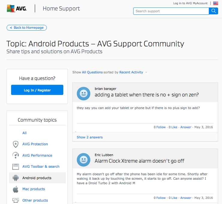The width and height of the screenshot is (222, 204).
Task: Click the AVG logo in header
Action: pyautogui.click(x=17, y=8)
